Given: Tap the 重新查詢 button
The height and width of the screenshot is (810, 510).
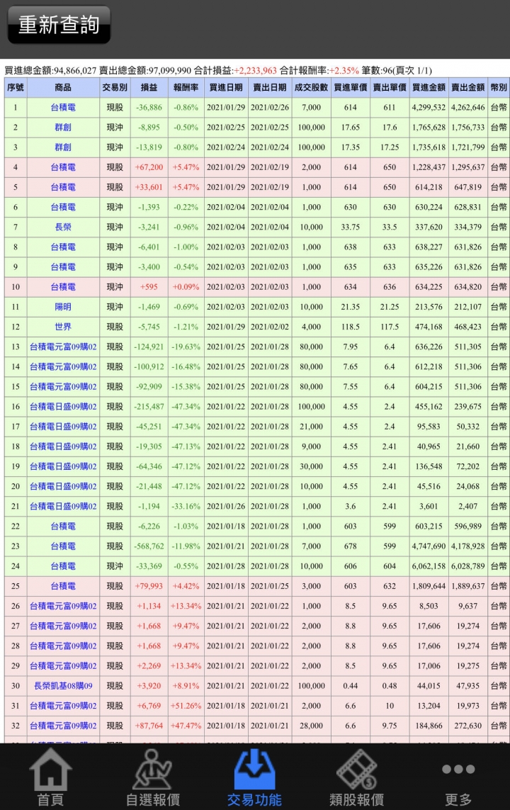Looking at the screenshot, I should click(59, 24).
